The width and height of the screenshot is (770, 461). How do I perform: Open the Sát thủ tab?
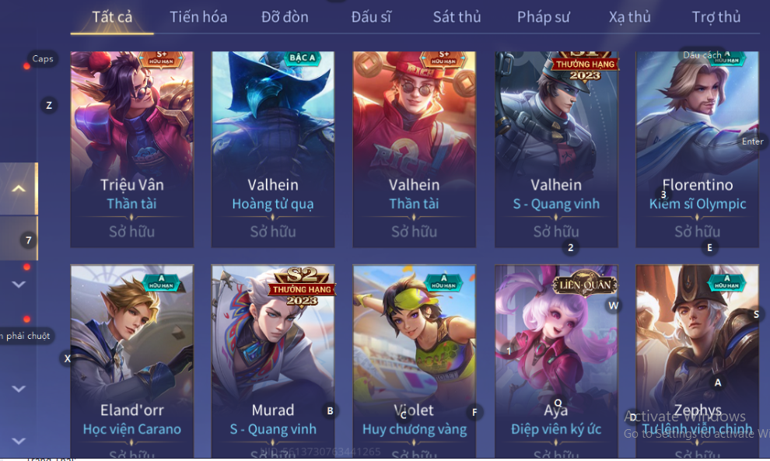(x=457, y=17)
